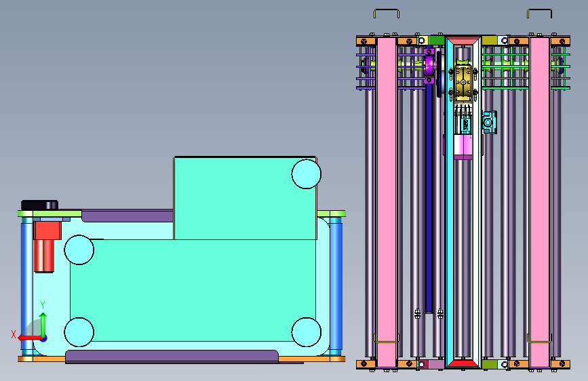Viewport: 588px width, 381px height.
Task: Select the cyan vertical rail of the center channel
Action: (449, 202)
